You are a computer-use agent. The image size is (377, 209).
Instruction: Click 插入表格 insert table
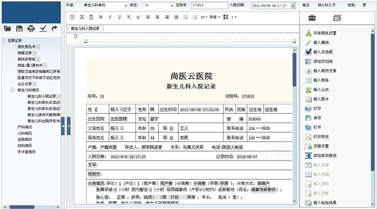[x=317, y=80]
